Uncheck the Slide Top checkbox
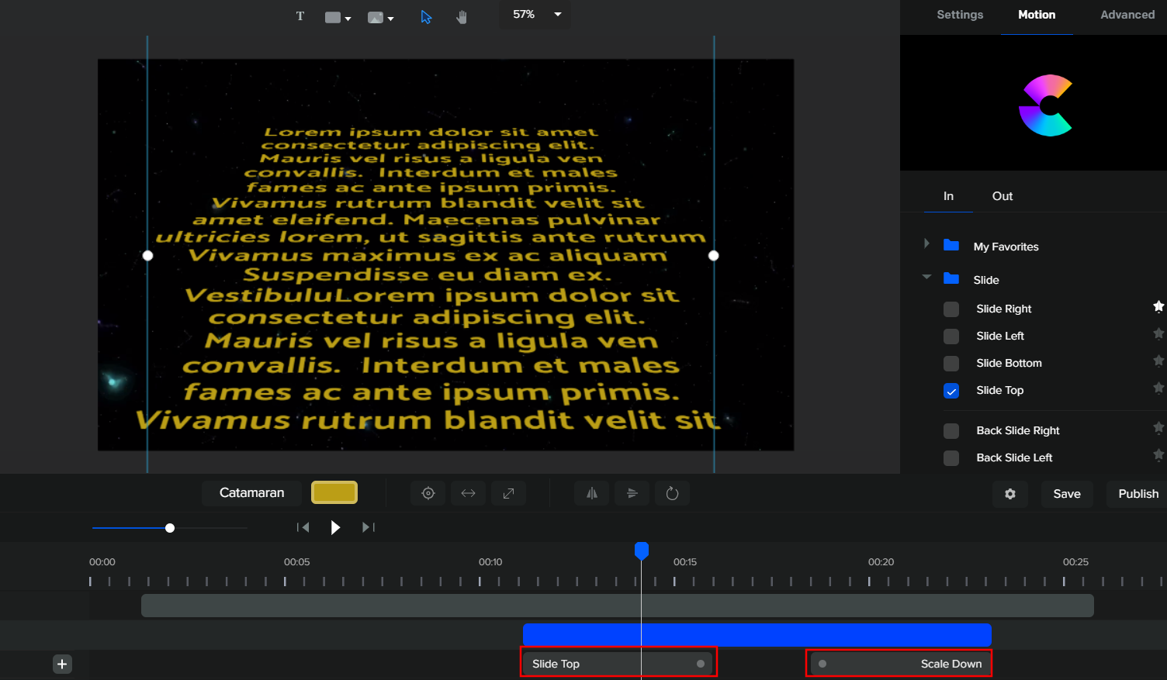 click(951, 391)
